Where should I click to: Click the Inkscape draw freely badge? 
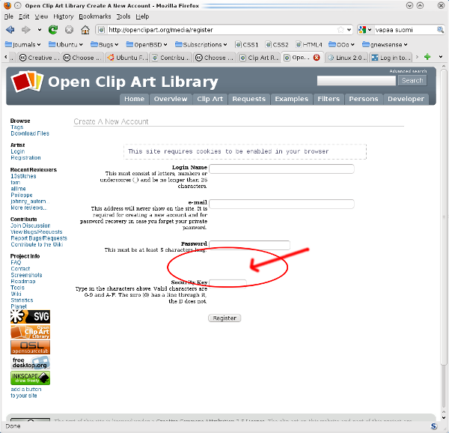(30, 377)
